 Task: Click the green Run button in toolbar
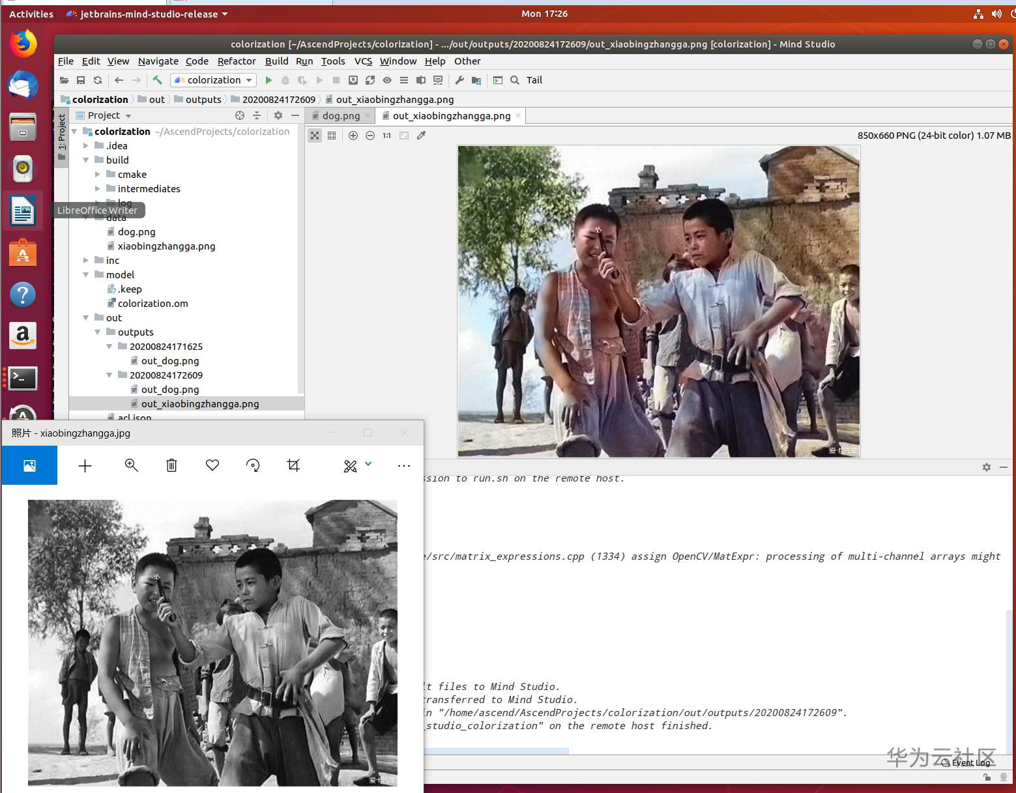[x=269, y=80]
